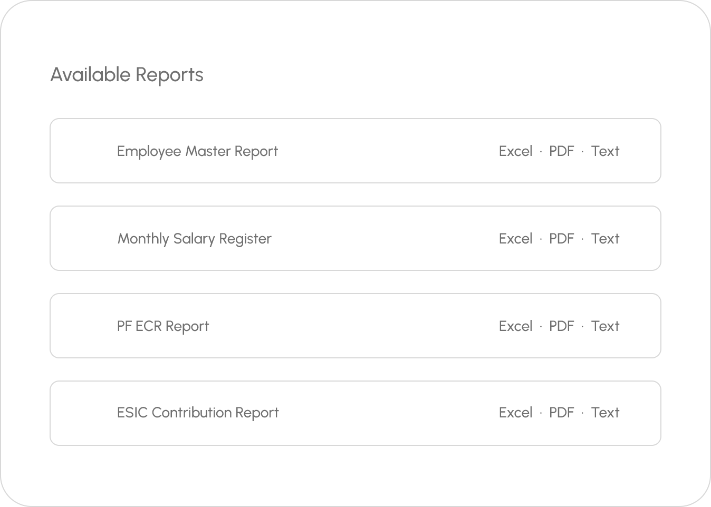Export ESIC Contribution Report to Excel
The width and height of the screenshot is (711, 507).
pyautogui.click(x=515, y=413)
